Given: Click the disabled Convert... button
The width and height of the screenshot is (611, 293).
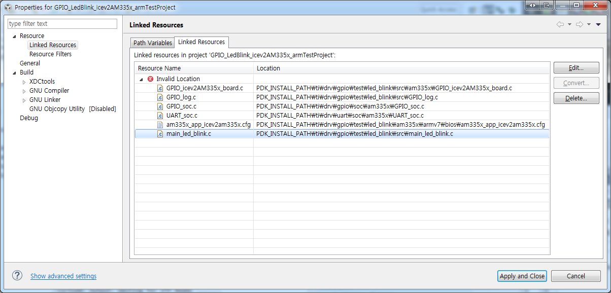Looking at the screenshot, I should [x=576, y=83].
